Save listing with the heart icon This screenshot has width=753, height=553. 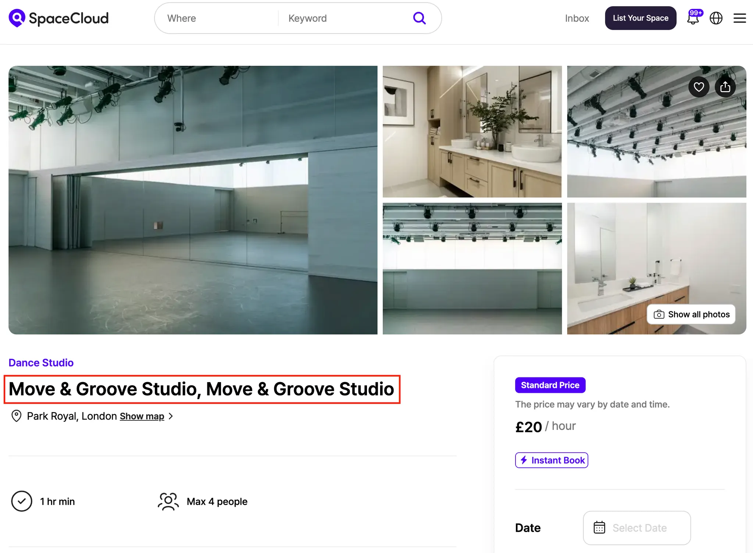(699, 87)
